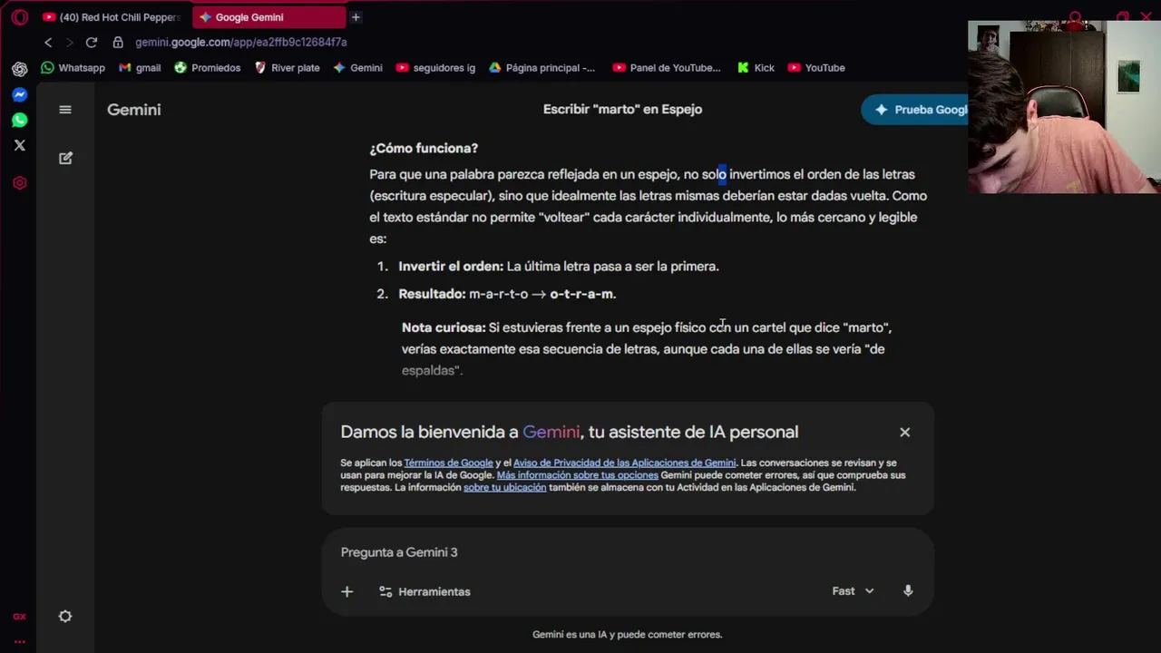Close the Gemini welcome banner
This screenshot has width=1161, height=653.
coord(904,433)
